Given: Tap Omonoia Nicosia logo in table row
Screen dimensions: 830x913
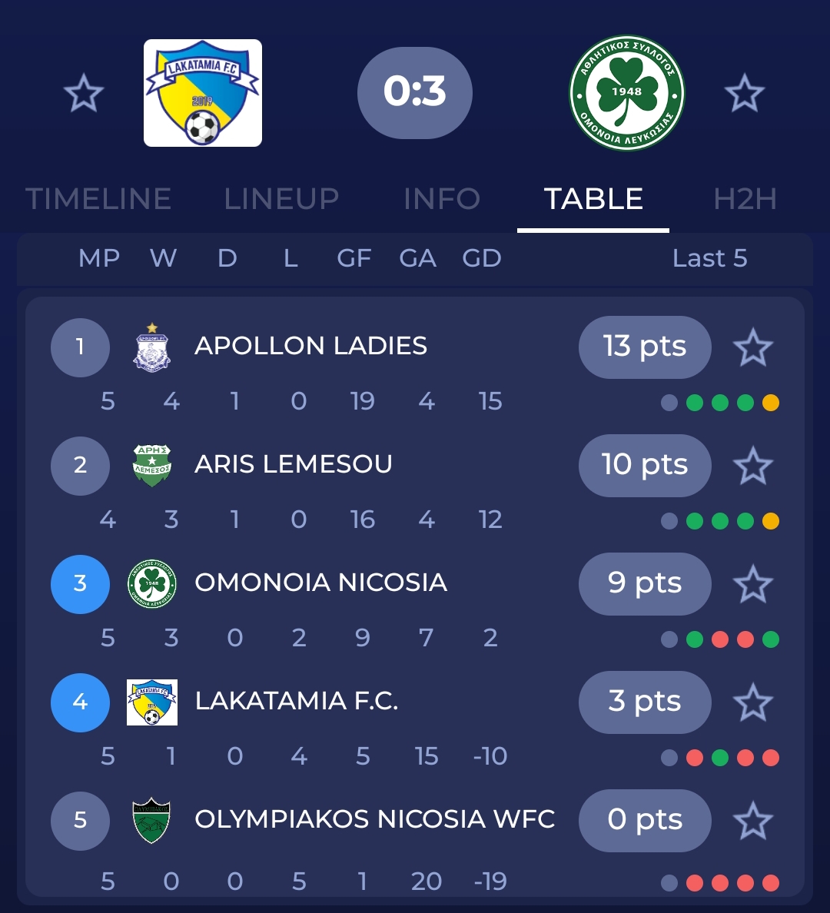Looking at the screenshot, I should click(x=152, y=584).
